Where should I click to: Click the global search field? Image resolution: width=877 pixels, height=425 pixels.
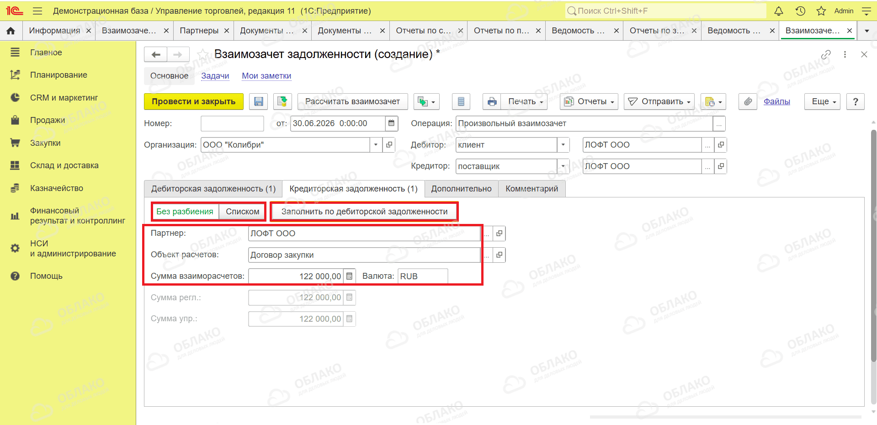pyautogui.click(x=666, y=11)
